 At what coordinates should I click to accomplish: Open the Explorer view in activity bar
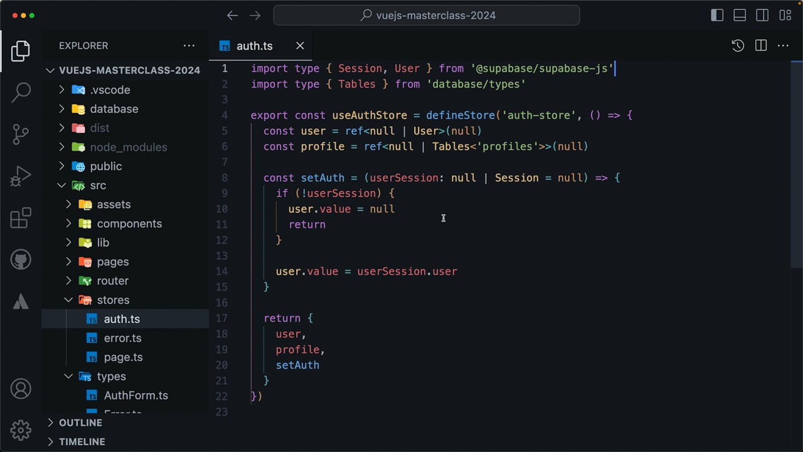(x=21, y=51)
